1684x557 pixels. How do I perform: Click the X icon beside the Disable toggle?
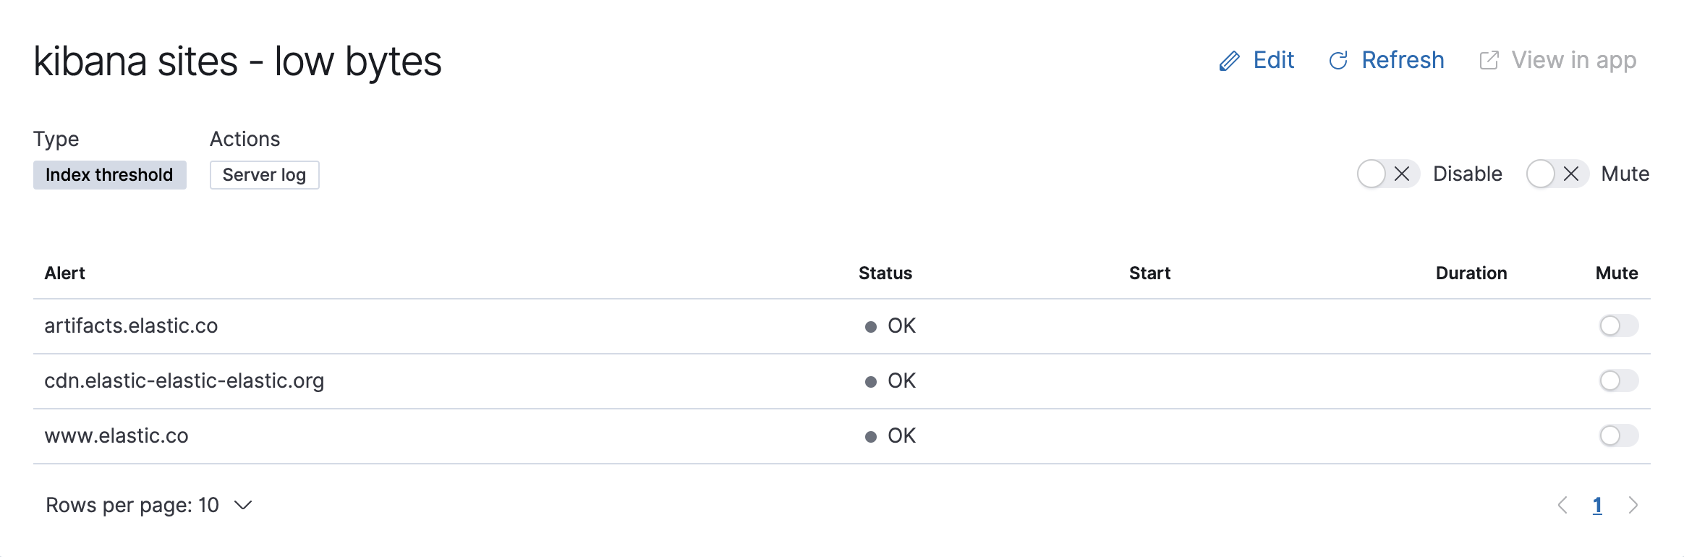point(1402,174)
